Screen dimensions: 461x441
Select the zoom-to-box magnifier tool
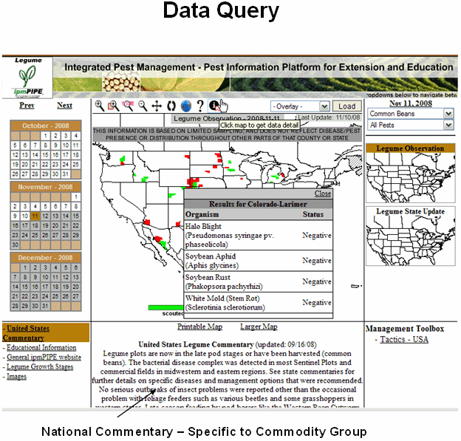tap(113, 106)
